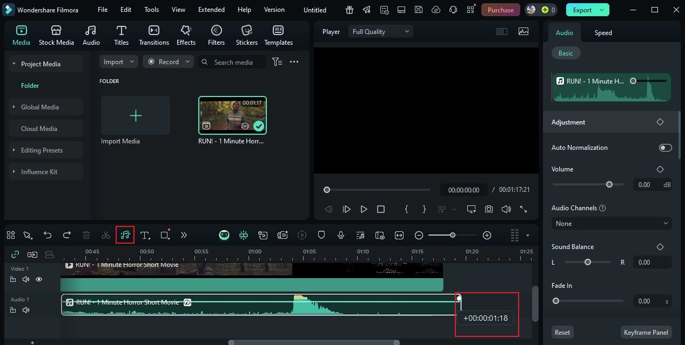Add Volume keyframe diamond

(x=660, y=169)
